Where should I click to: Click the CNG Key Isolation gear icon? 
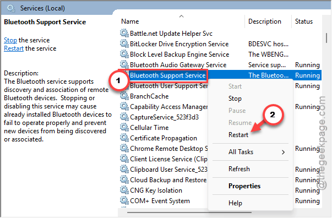coord(124,190)
